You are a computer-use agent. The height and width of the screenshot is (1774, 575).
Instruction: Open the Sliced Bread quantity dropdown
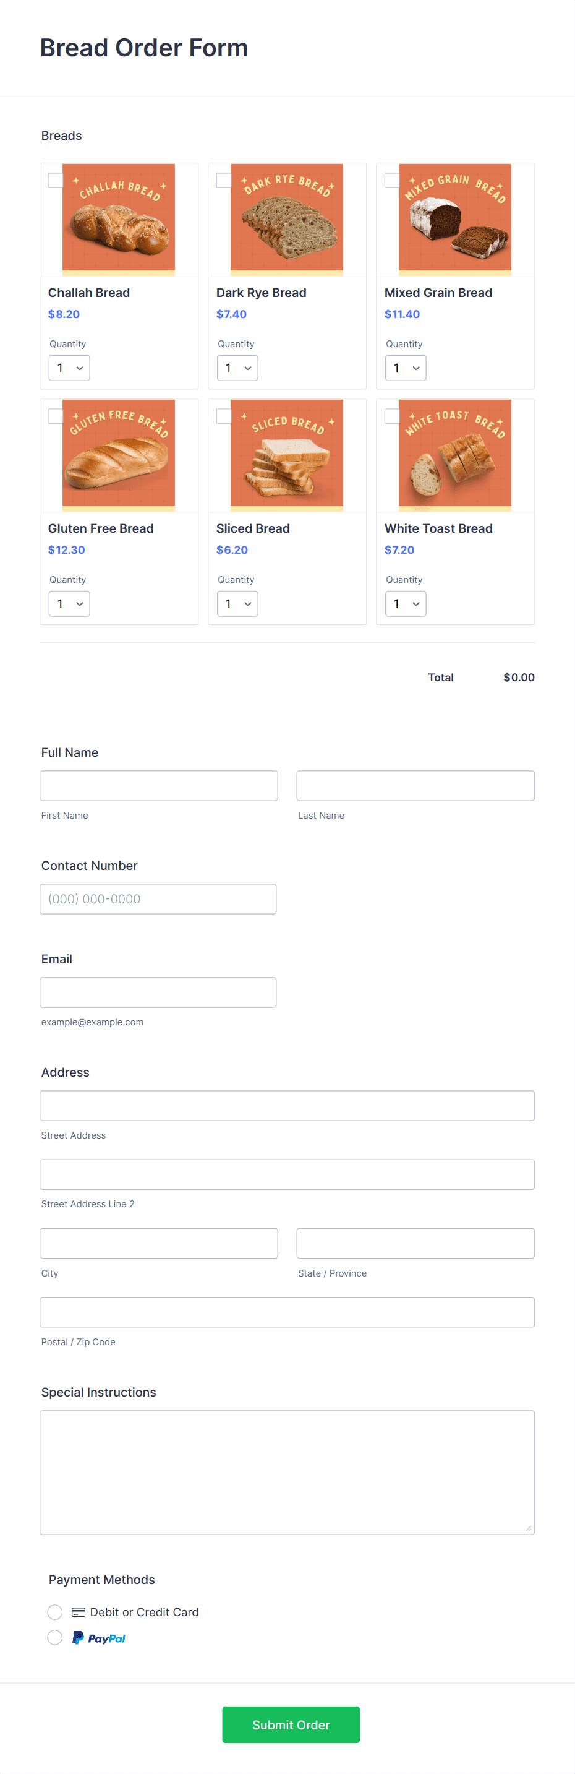237,603
